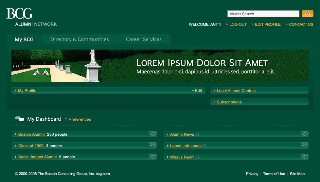Refresh the Latest Job Leads panel

point(205,146)
